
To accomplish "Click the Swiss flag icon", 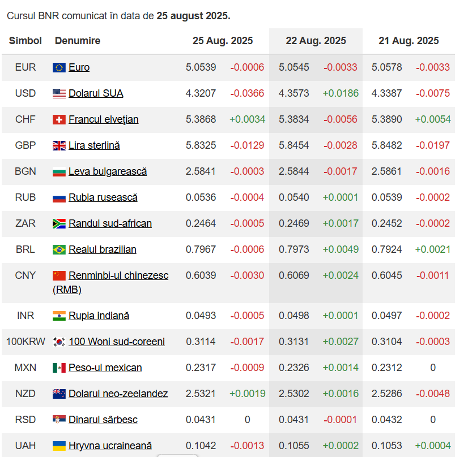I will pos(59,119).
